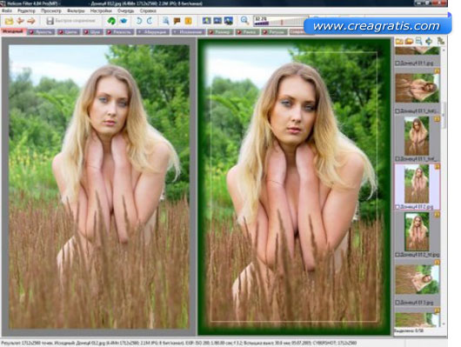
Task: Tick the checkbox under the green-framed thumbnail
Action: click(x=398, y=255)
